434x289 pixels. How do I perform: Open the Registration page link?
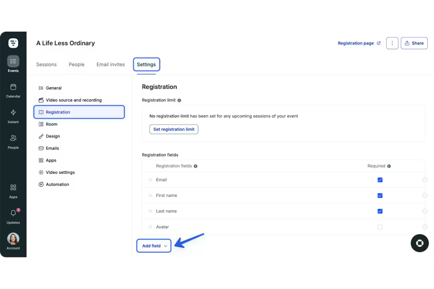(356, 43)
